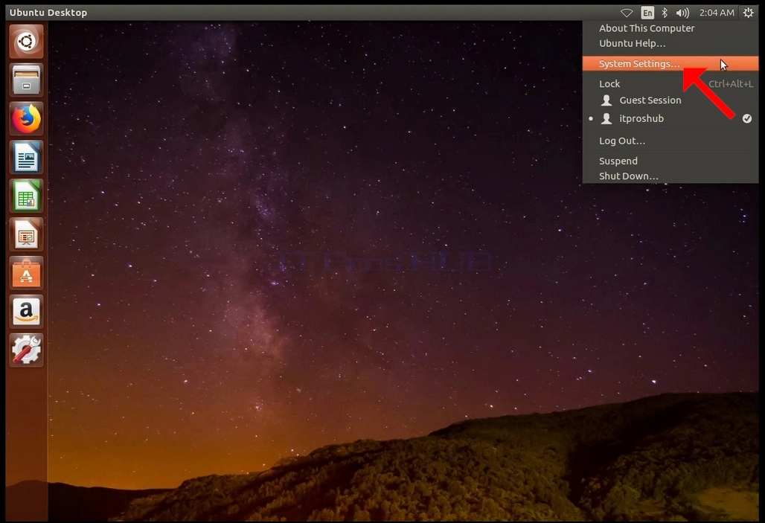765x523 pixels.
Task: Open the Files manager from launcher
Action: pos(26,80)
